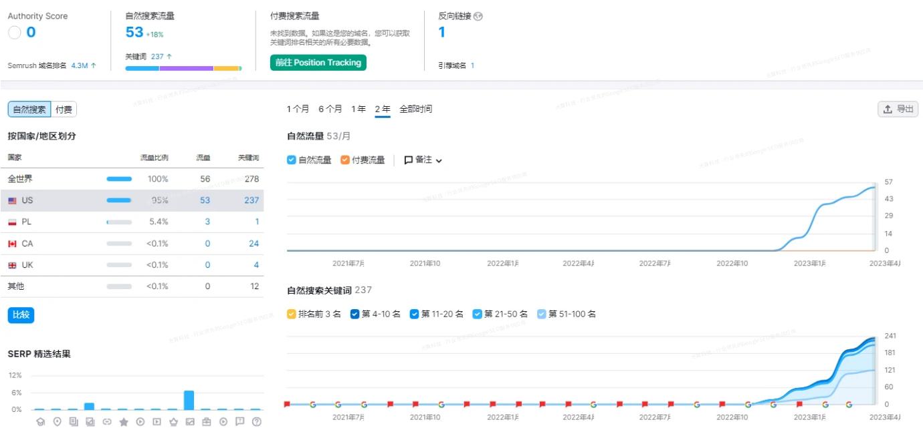The width and height of the screenshot is (923, 434).
Task: Uncheck the 付费流量 checkbox
Action: 345,160
